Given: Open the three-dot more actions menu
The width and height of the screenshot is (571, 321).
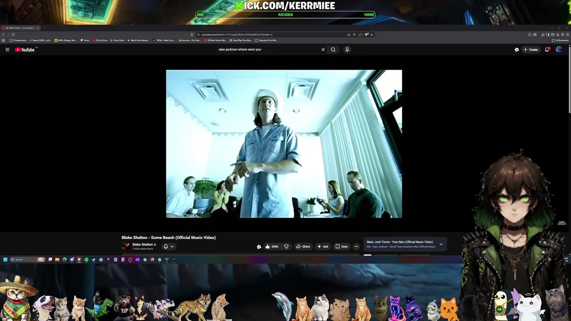Looking at the screenshot, I should pos(356,247).
